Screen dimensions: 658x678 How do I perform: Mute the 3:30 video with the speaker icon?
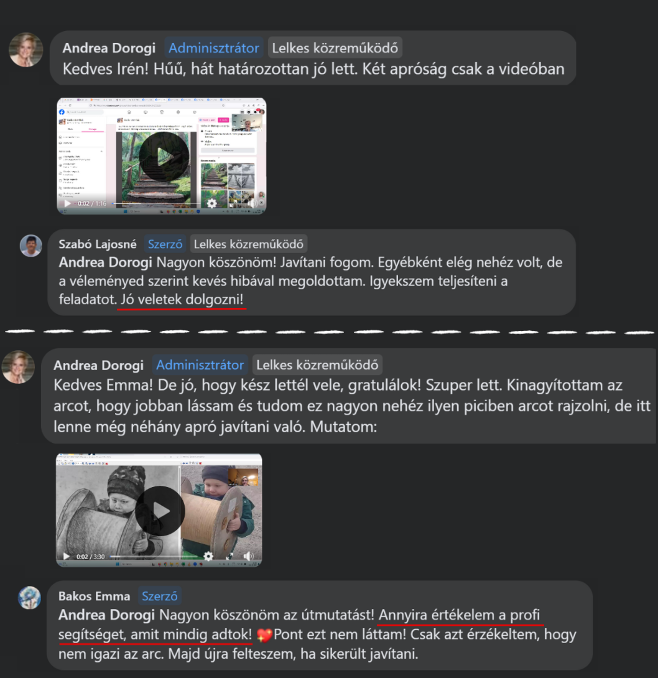[x=248, y=556]
